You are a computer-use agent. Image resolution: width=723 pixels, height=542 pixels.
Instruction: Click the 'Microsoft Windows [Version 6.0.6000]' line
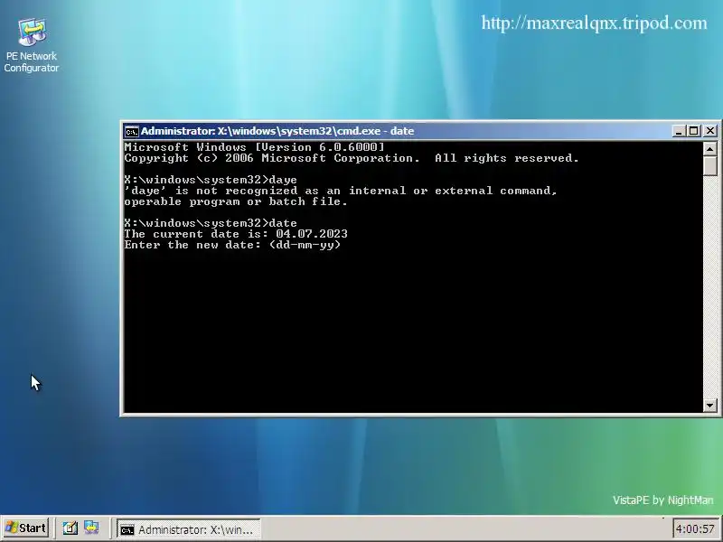(254, 147)
